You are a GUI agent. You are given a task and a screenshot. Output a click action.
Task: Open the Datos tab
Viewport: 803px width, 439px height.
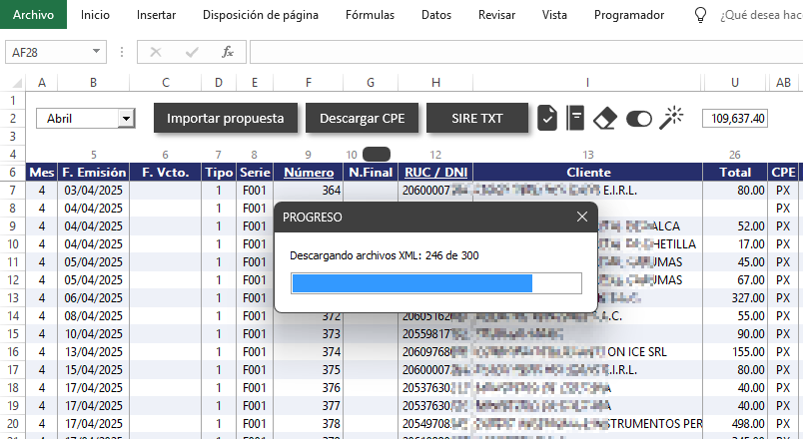[436, 15]
